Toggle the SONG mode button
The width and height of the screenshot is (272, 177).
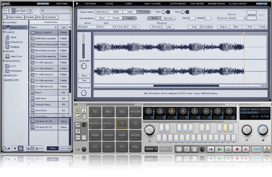(257, 149)
